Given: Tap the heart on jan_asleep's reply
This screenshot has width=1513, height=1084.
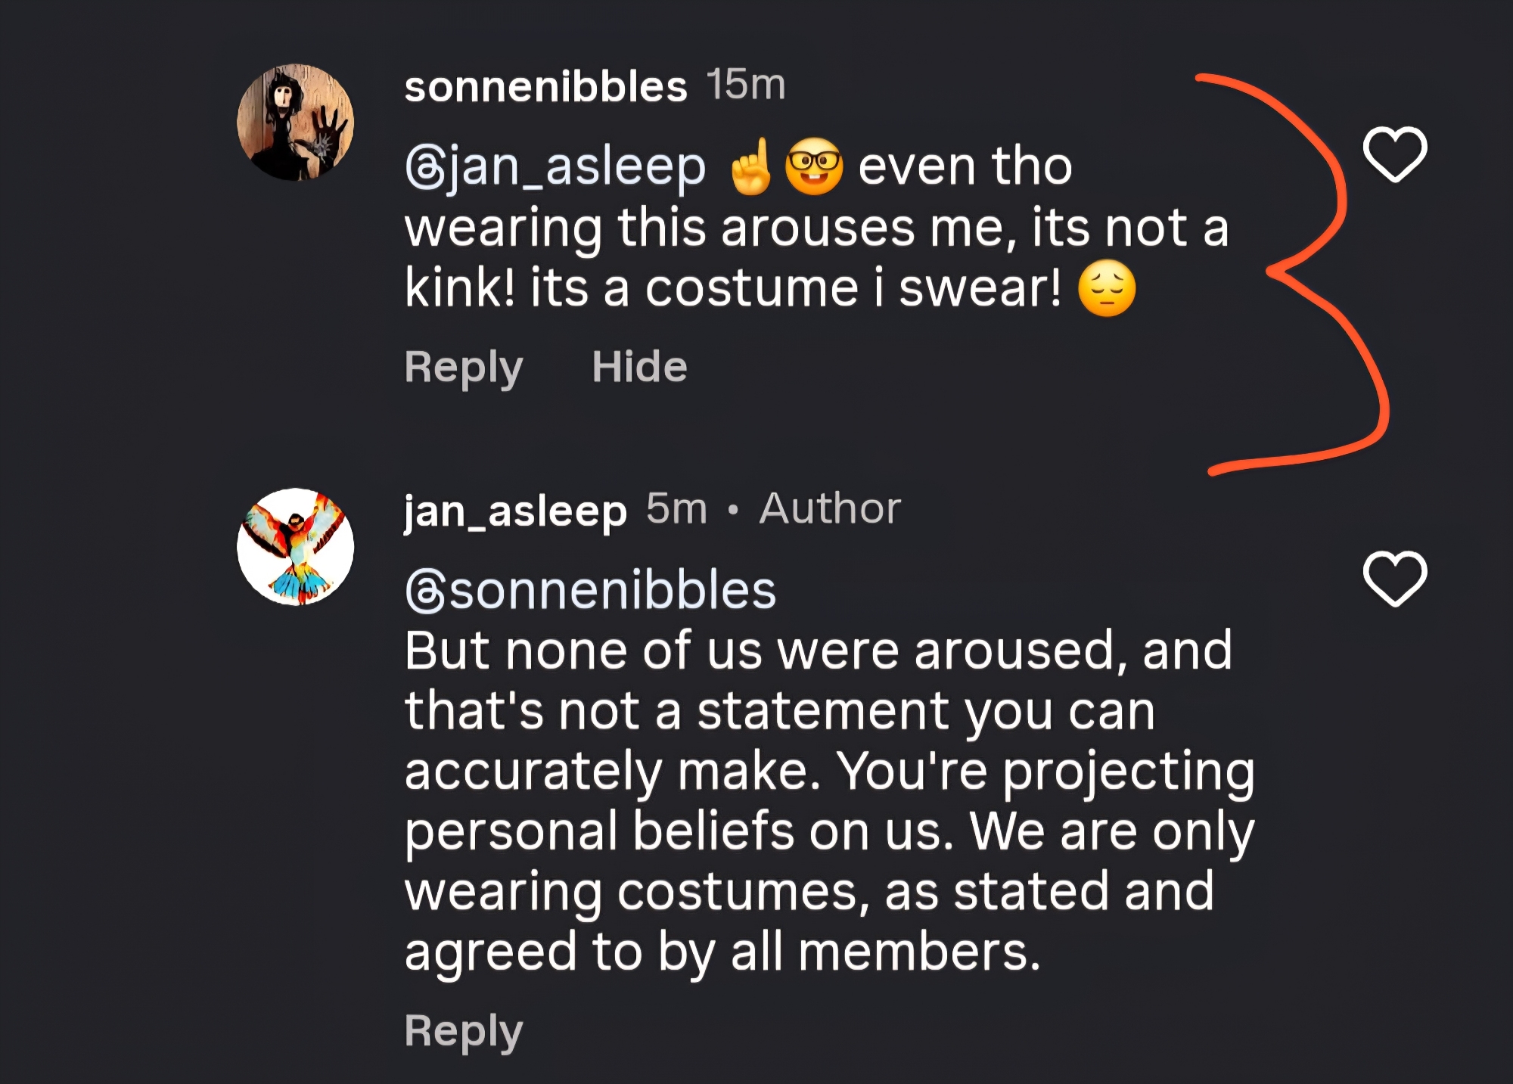Looking at the screenshot, I should coord(1394,579).
